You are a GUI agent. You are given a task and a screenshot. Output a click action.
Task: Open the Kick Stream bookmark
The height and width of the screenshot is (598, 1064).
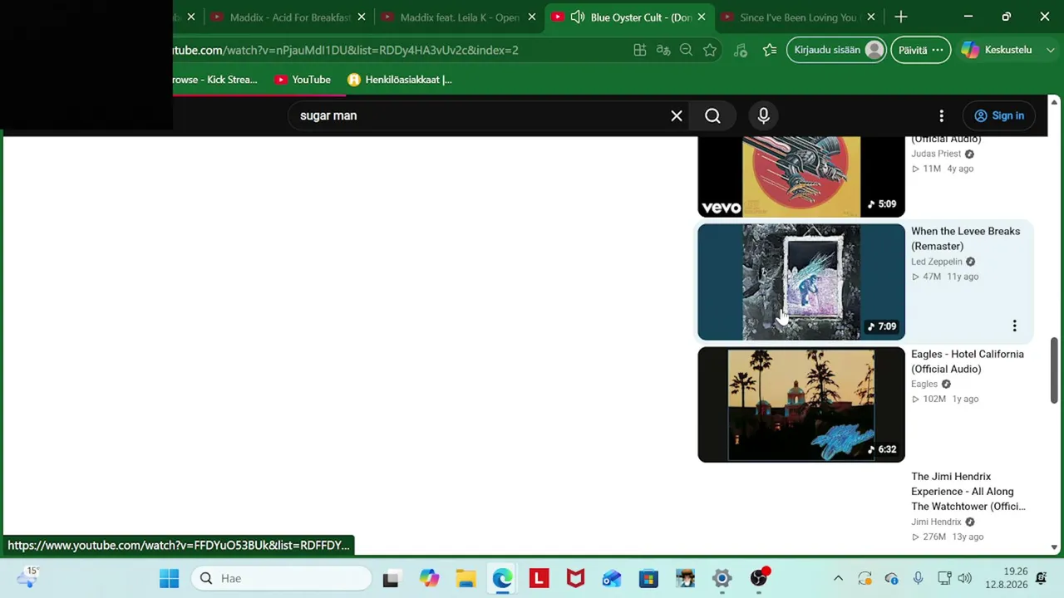[214, 80]
